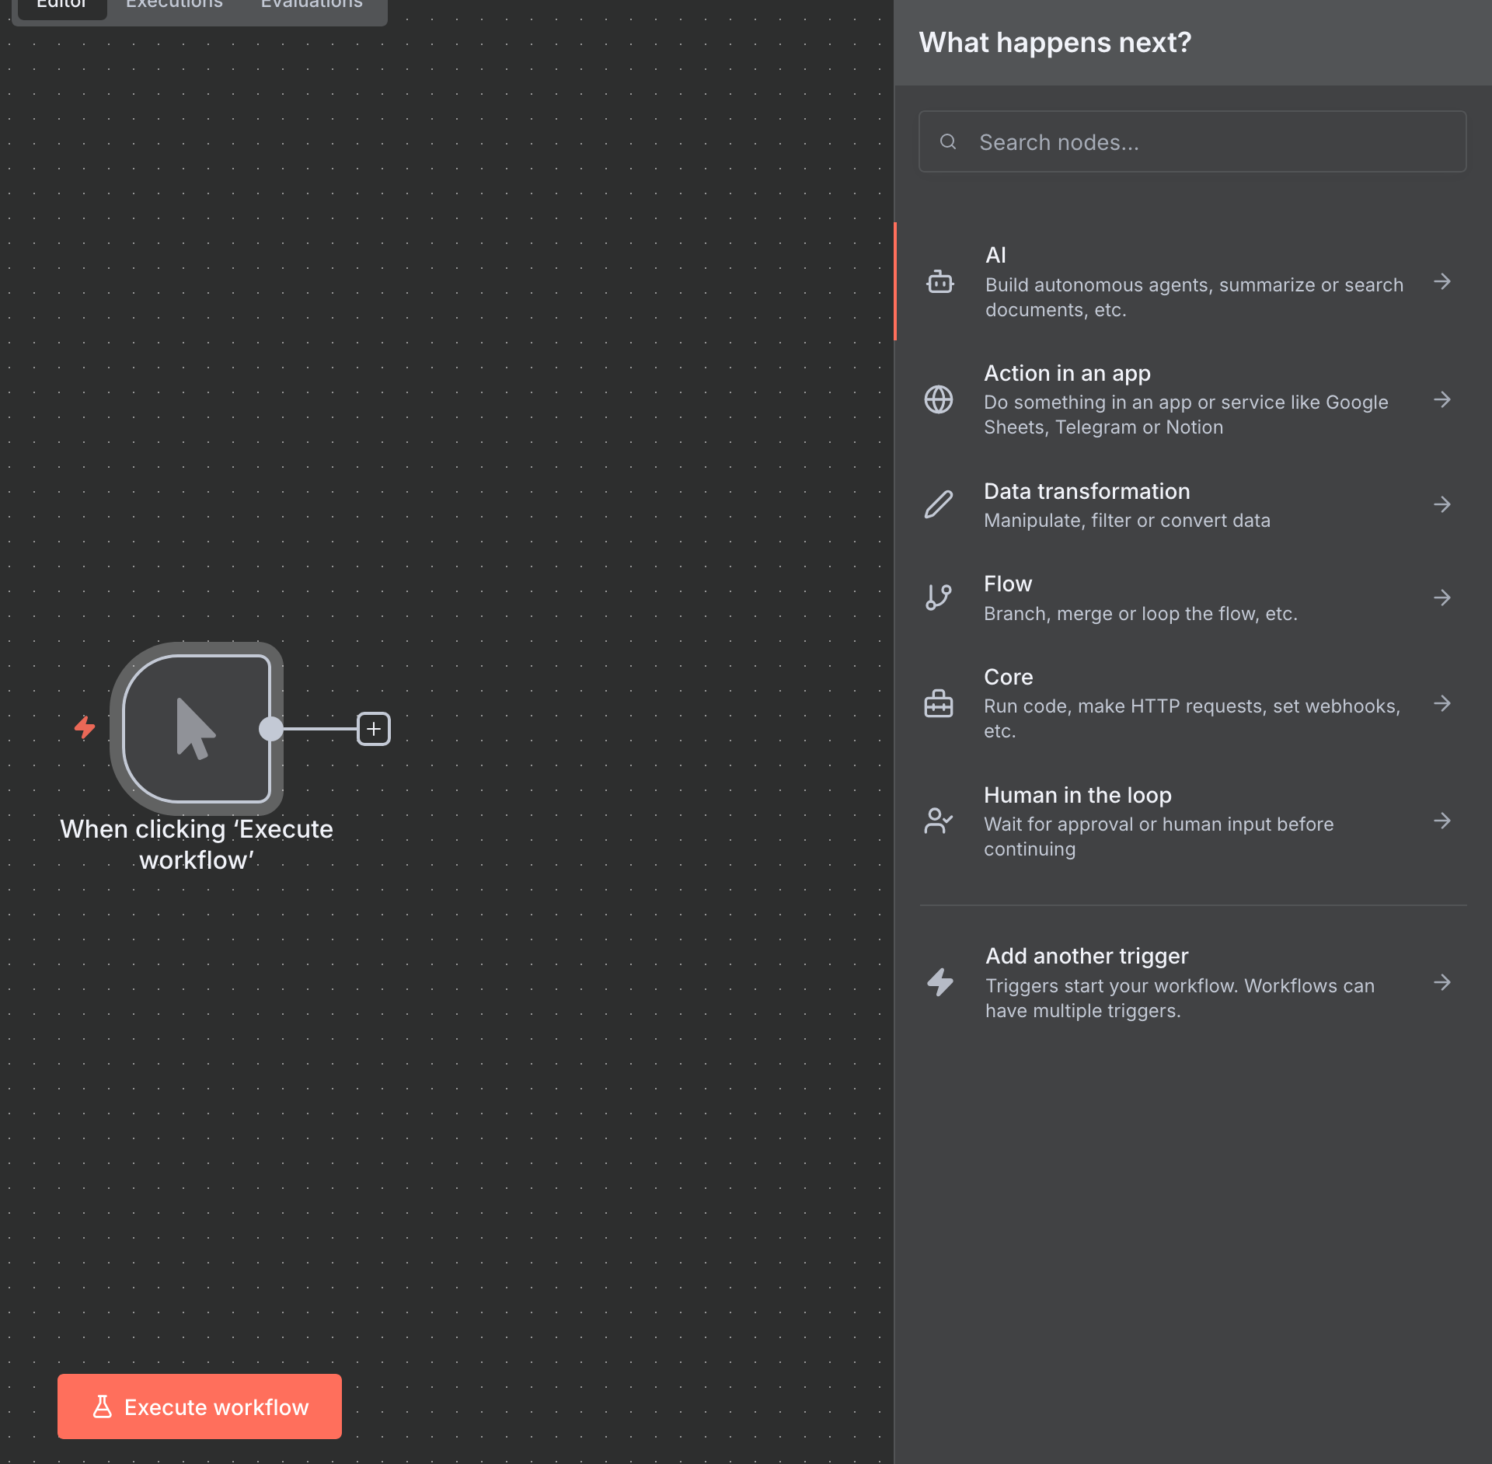Click the red trigger bolt beside the node

pos(85,727)
